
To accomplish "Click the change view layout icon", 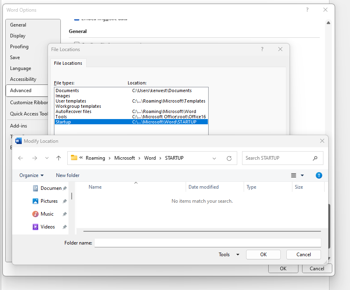I will pos(294,175).
